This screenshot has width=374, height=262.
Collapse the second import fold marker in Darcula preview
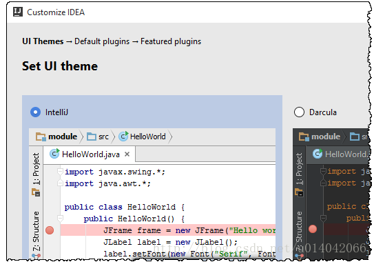point(323,183)
